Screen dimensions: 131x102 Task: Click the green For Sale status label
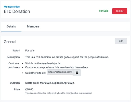(104, 11)
